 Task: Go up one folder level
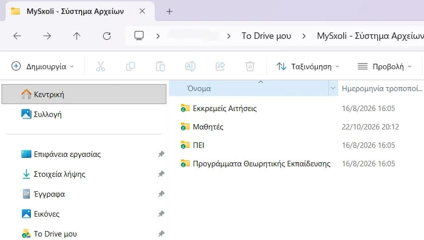(x=77, y=36)
